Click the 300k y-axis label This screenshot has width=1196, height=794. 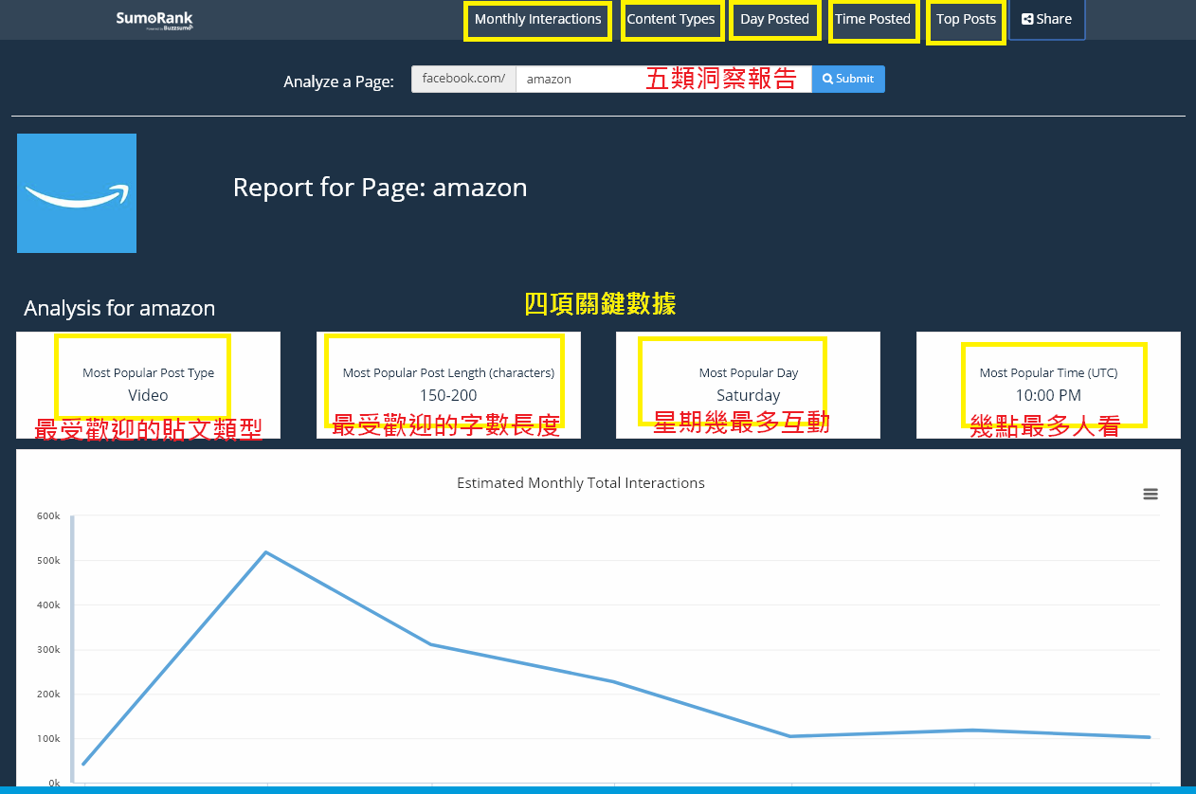pyautogui.click(x=48, y=649)
